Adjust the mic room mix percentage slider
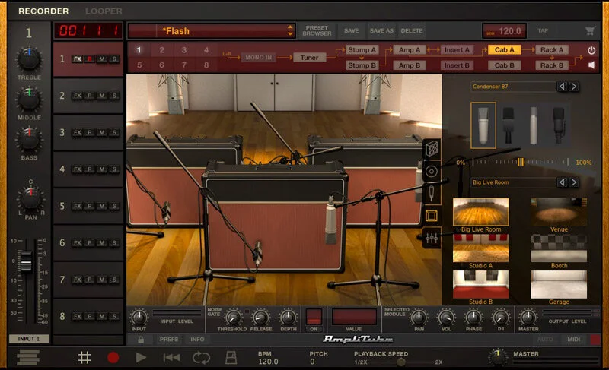This screenshot has height=370, width=609. pyautogui.click(x=520, y=162)
